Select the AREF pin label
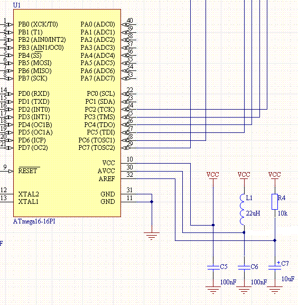Image resolution: width=298 pixels, height=305 pixels. pos(107,178)
